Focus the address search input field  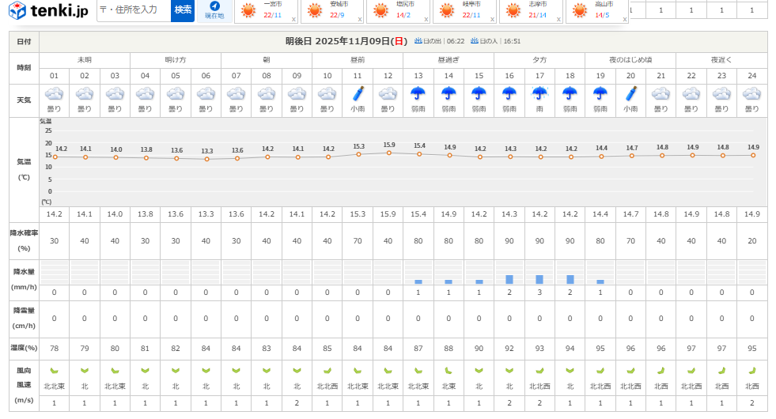(133, 10)
